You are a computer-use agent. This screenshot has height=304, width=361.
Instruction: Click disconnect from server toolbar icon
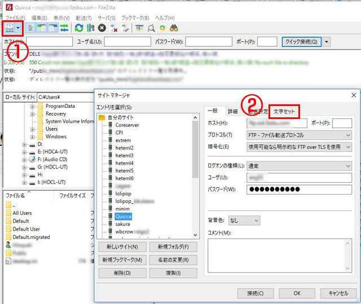[x=114, y=28]
